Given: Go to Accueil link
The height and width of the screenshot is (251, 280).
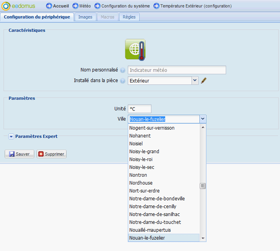Looking at the screenshot, I should tap(61, 6).
